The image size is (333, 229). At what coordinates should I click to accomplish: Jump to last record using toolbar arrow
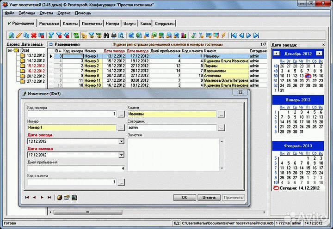(256, 36)
